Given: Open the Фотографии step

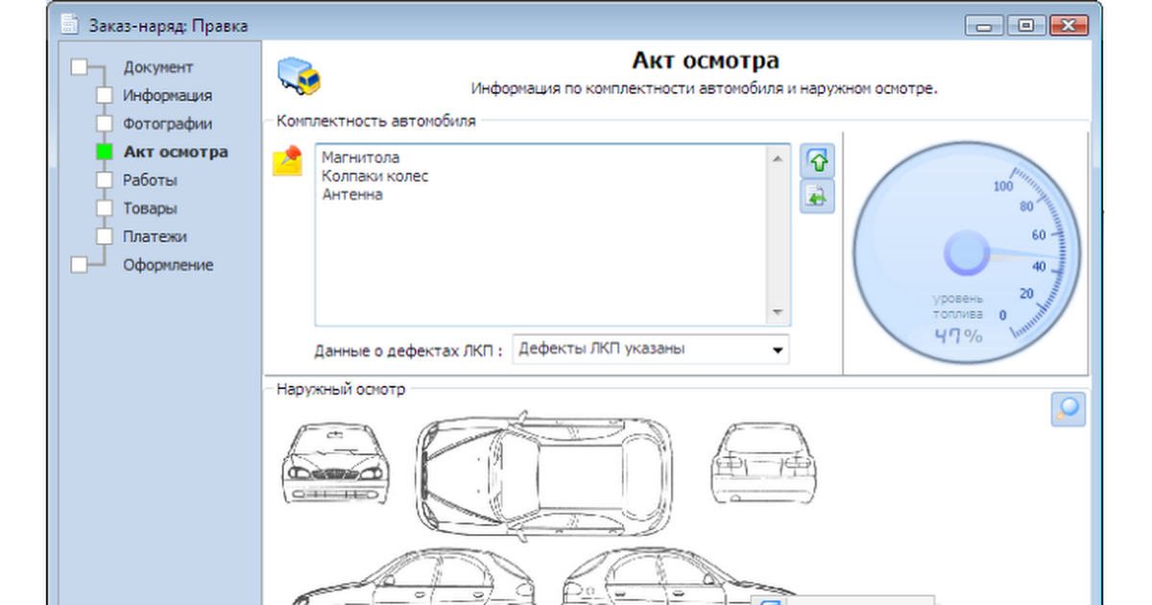Looking at the screenshot, I should [x=167, y=124].
